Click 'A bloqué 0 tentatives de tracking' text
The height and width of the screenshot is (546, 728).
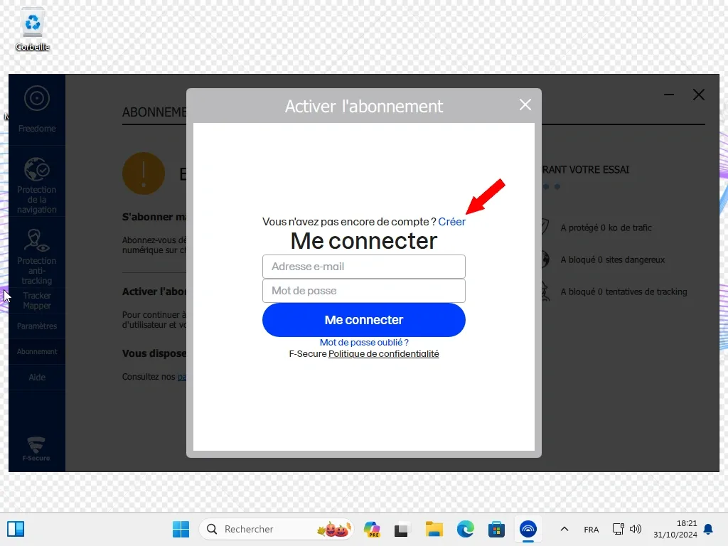[623, 291]
